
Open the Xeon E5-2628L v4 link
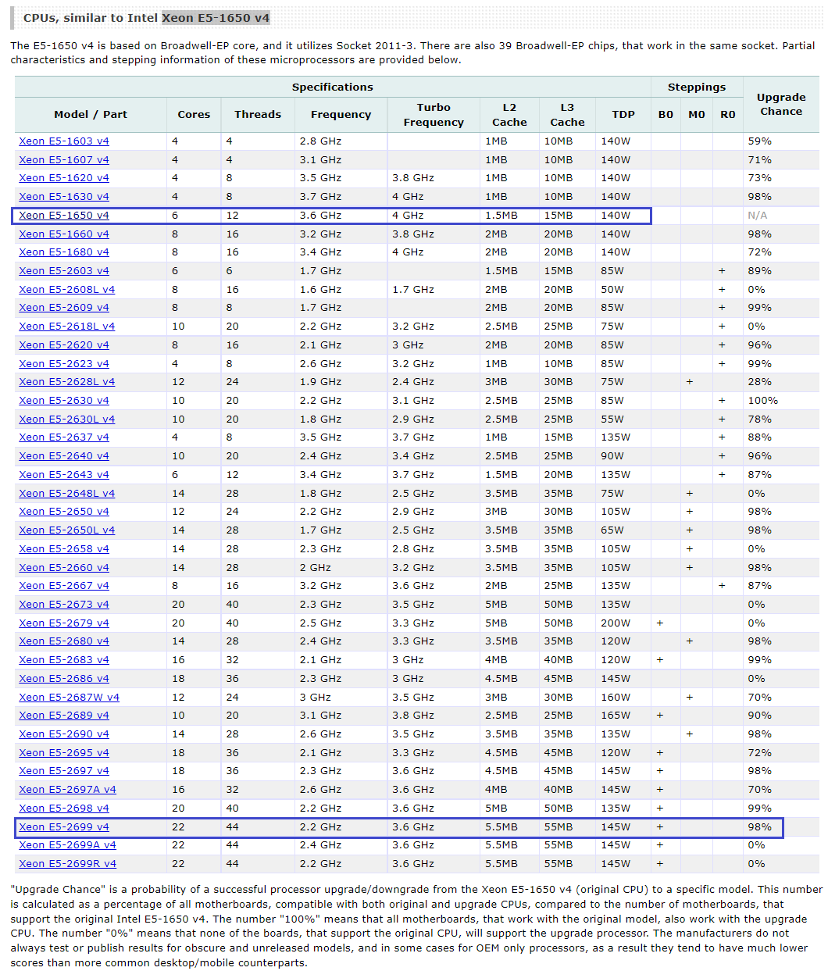coord(66,382)
